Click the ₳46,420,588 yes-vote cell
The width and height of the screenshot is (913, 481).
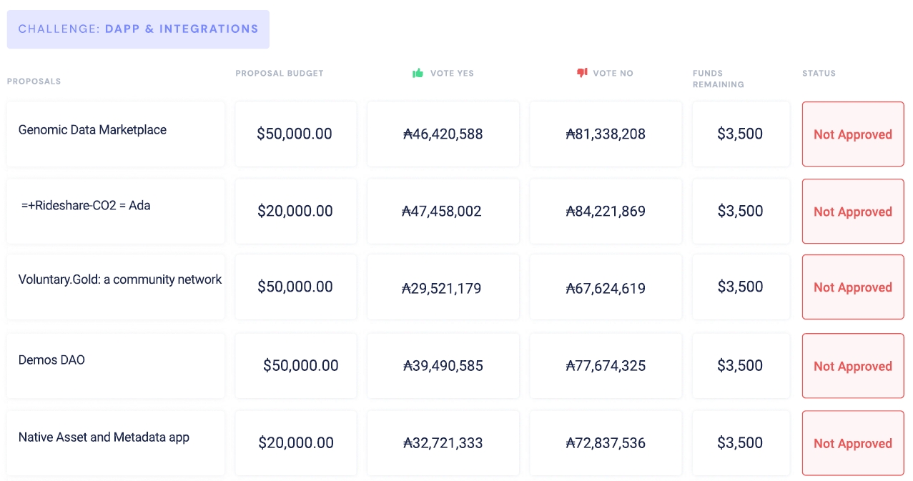tap(443, 134)
